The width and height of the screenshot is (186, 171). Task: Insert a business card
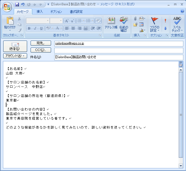tap(142, 19)
